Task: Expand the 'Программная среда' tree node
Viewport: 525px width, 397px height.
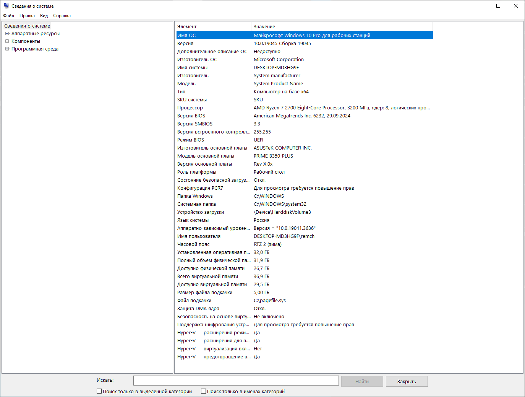Action: click(7, 49)
